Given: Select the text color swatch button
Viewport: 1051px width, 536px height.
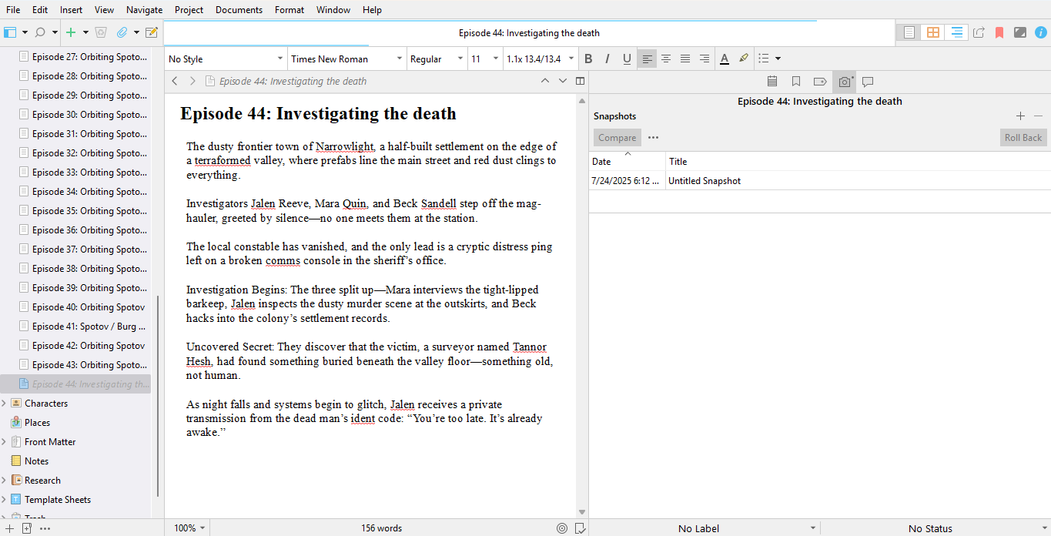Looking at the screenshot, I should click(x=724, y=59).
